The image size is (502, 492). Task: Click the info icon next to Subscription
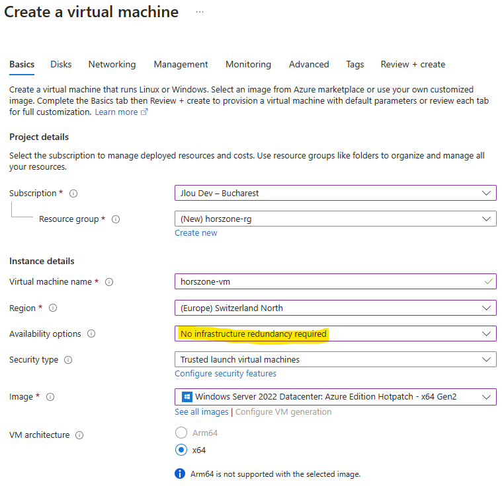(73, 193)
